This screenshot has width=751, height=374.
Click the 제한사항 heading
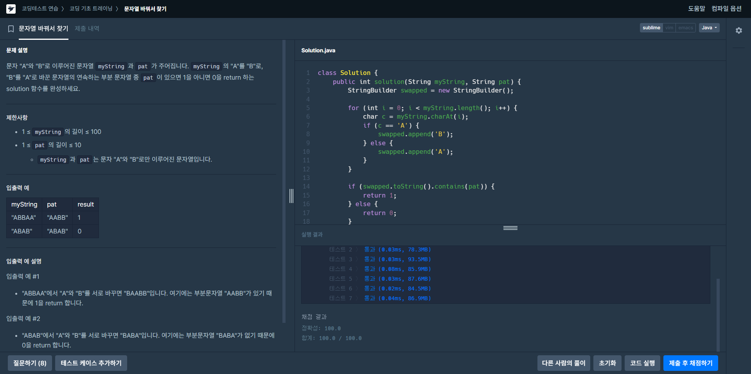[x=17, y=118]
